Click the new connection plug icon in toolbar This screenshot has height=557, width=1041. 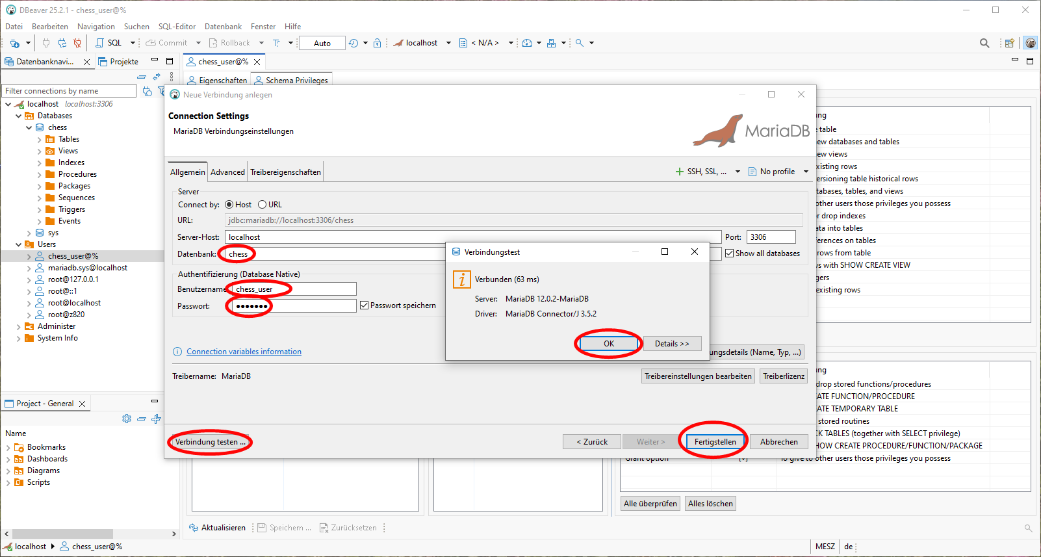click(14, 43)
